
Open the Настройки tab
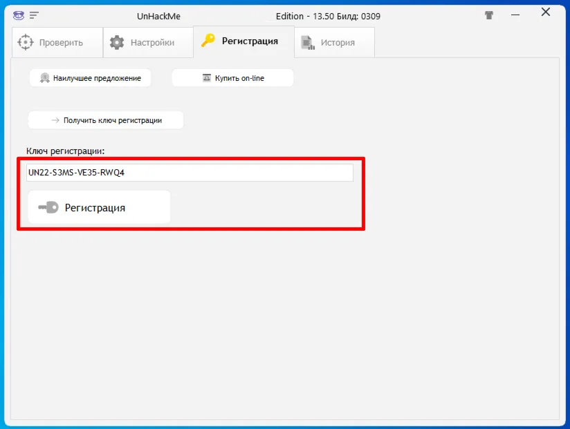148,42
